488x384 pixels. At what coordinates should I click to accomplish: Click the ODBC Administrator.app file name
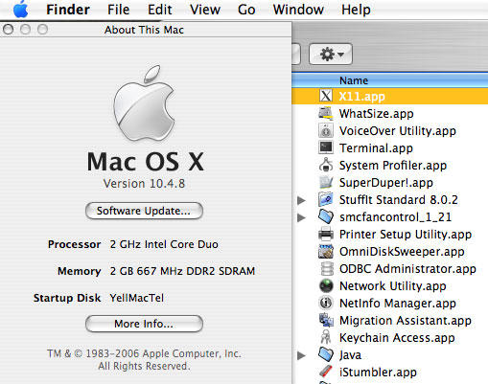[x=407, y=269]
